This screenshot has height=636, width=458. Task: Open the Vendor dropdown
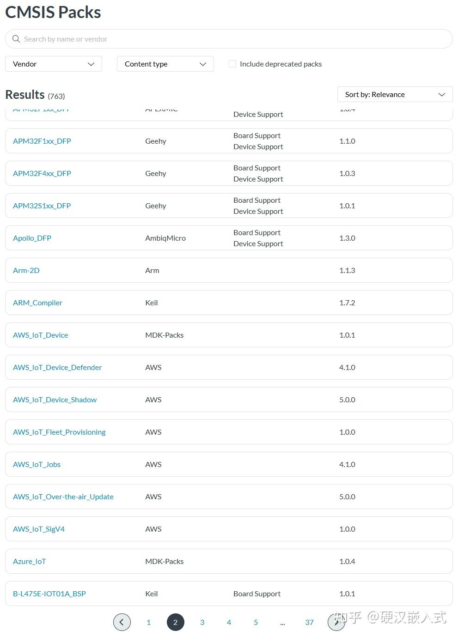tap(54, 64)
